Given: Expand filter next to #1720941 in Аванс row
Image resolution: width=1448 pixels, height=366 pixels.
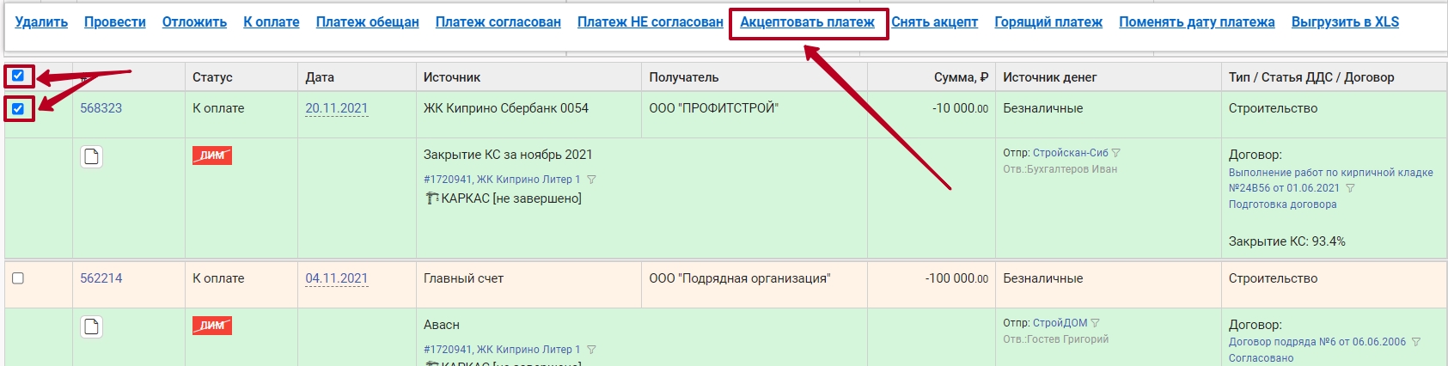Looking at the screenshot, I should point(591,350).
